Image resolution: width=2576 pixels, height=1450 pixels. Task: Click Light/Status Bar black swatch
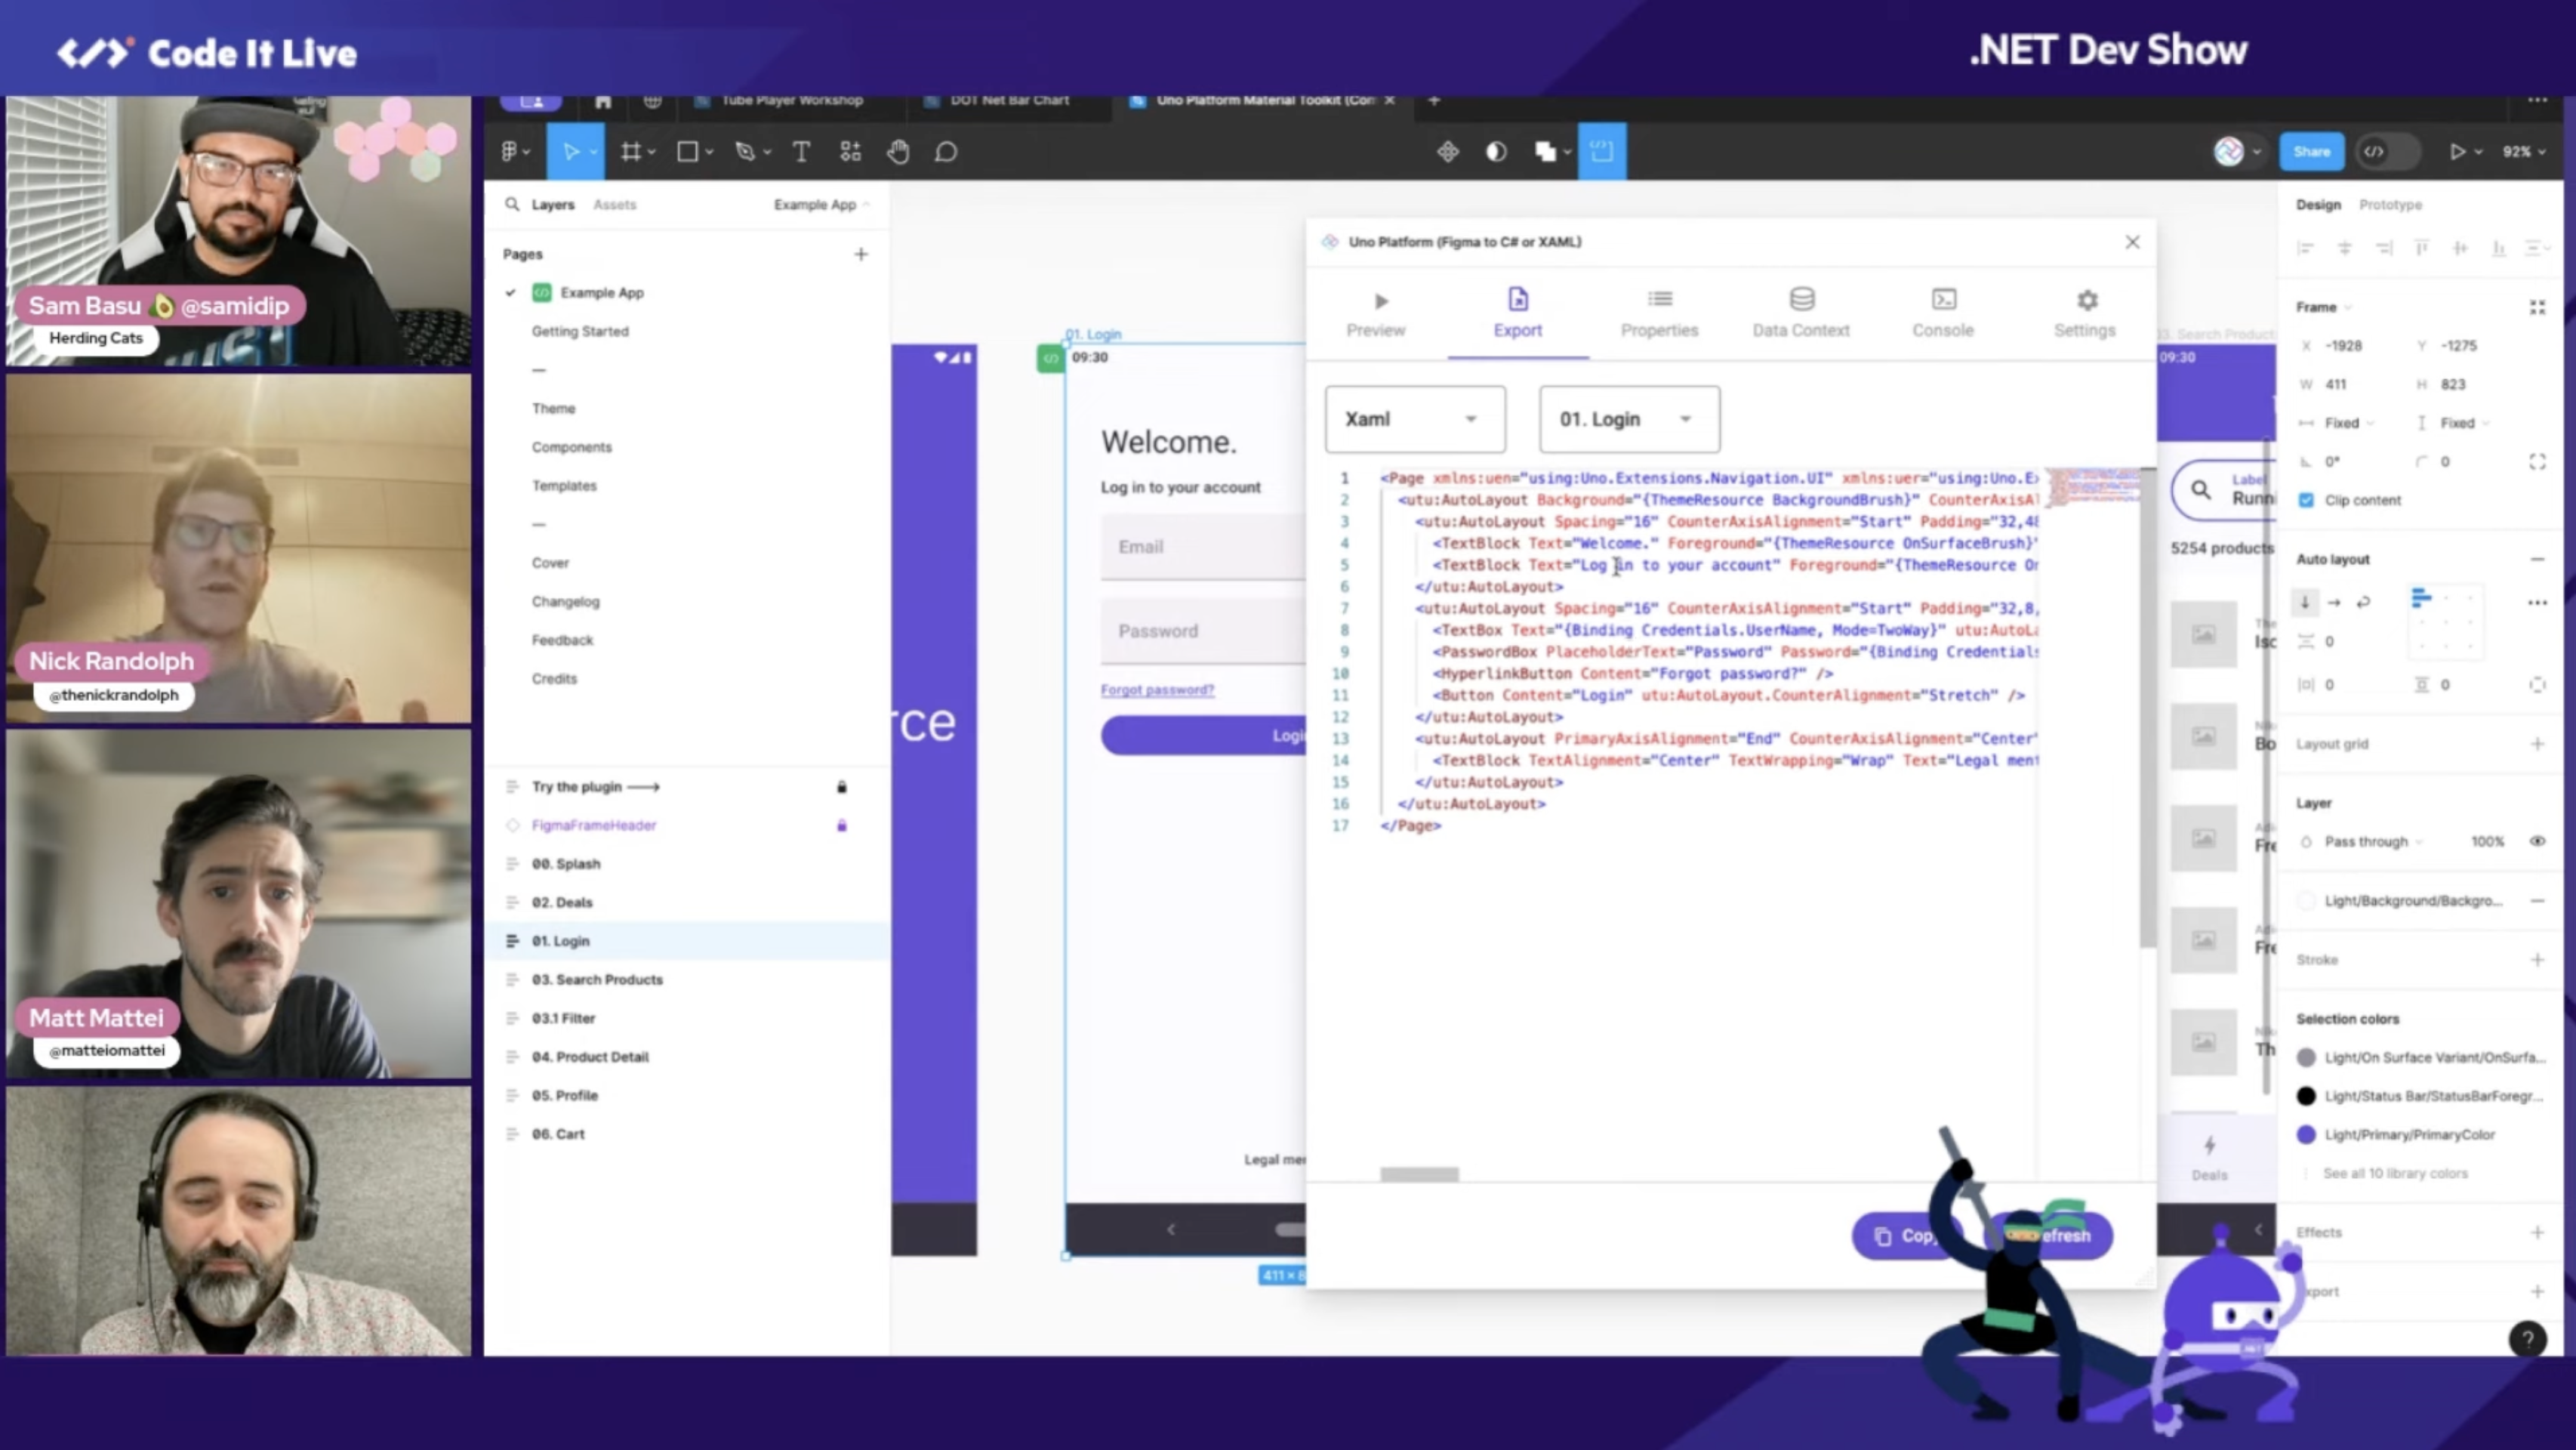tap(2306, 1096)
